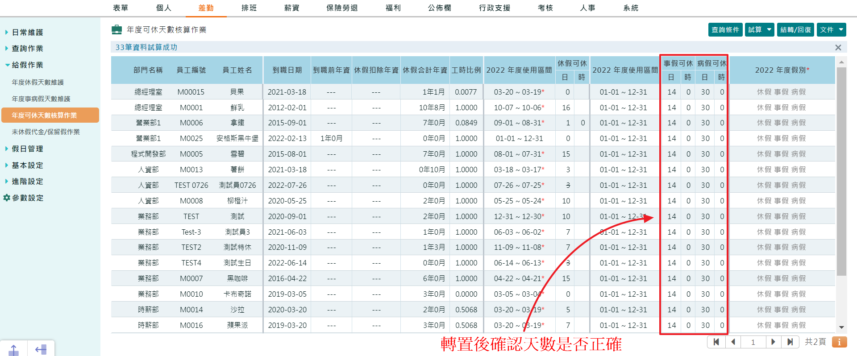Open the 考核 top menu
Viewport: 857px width, 356px height.
click(x=545, y=8)
